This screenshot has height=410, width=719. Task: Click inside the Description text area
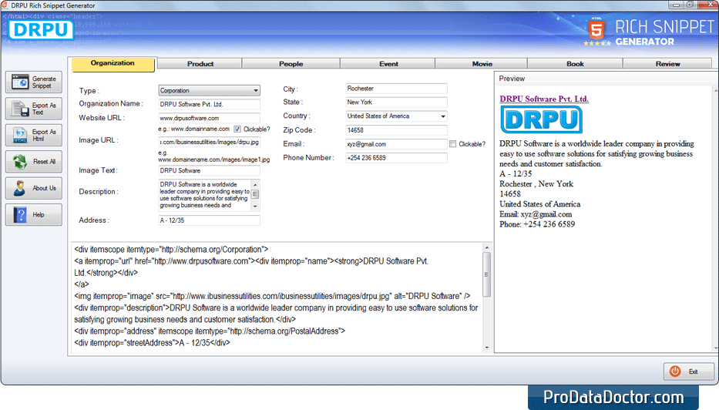click(205, 195)
